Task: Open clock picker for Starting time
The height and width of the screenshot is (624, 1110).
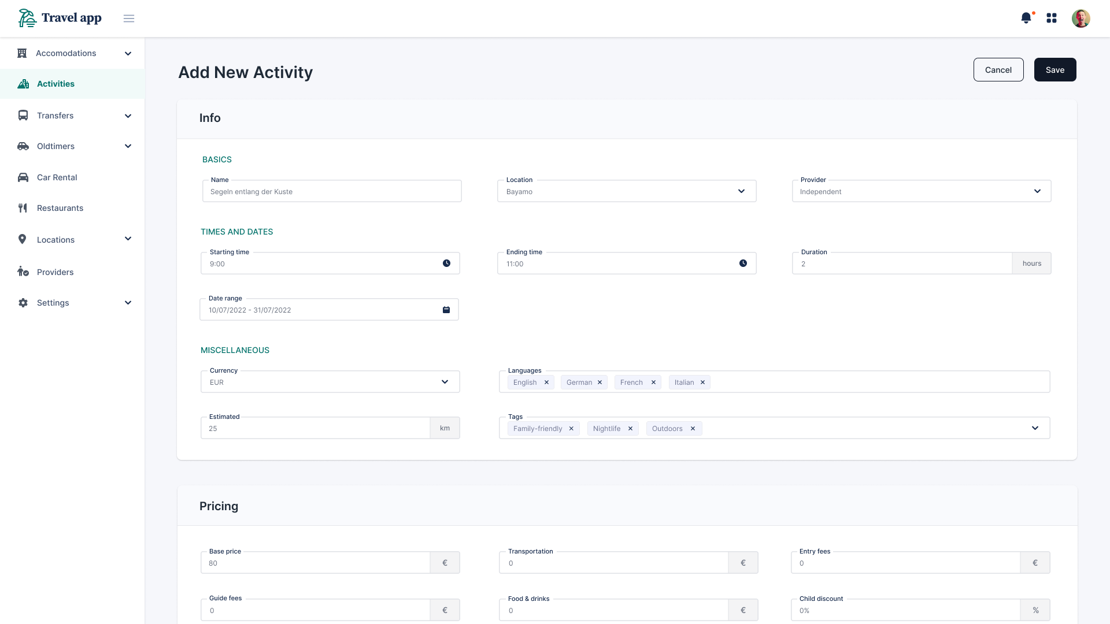Action: pyautogui.click(x=446, y=263)
